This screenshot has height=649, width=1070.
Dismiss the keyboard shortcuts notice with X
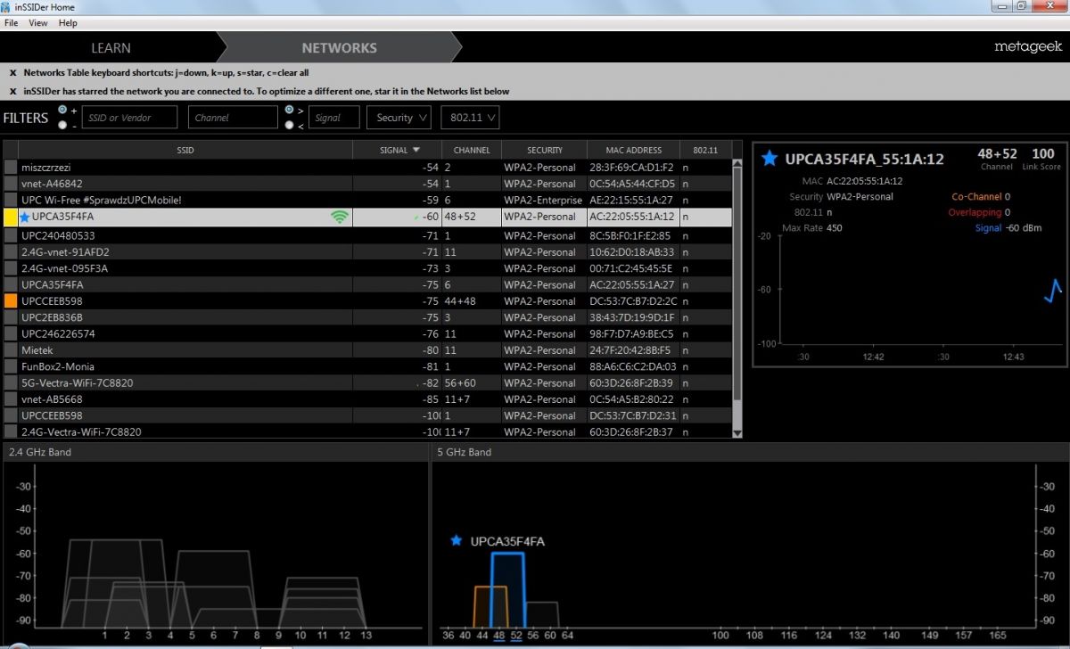tap(13, 73)
